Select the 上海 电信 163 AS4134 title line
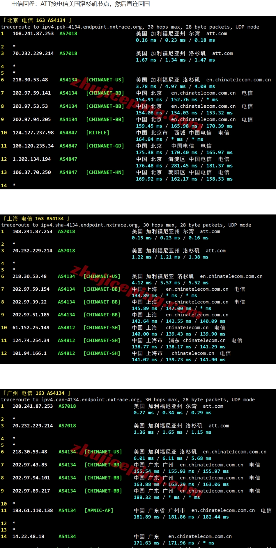The image size is (276, 548). coord(36,219)
